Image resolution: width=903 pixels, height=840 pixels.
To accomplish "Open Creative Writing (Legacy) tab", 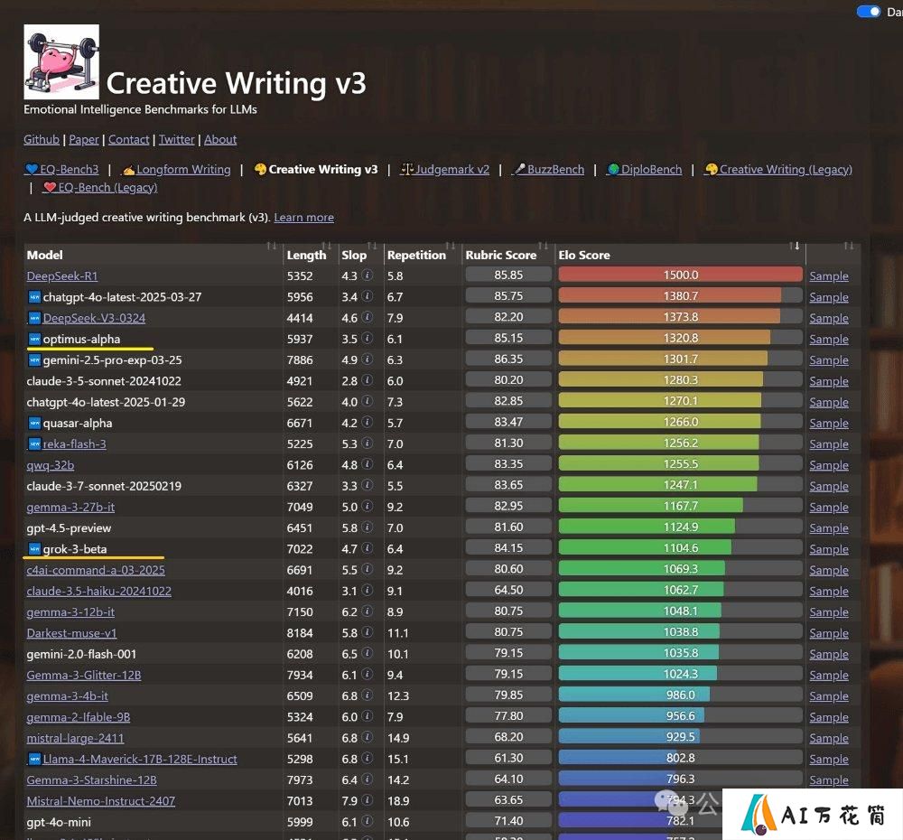I will (778, 170).
